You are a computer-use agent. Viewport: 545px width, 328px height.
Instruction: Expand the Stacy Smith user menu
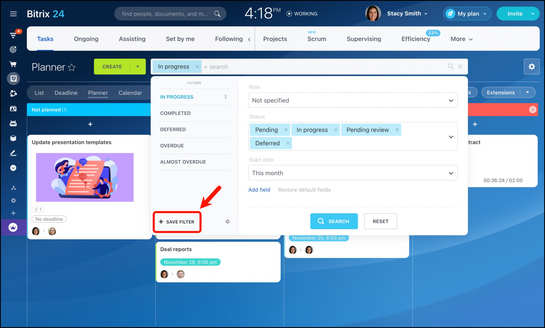pyautogui.click(x=425, y=14)
